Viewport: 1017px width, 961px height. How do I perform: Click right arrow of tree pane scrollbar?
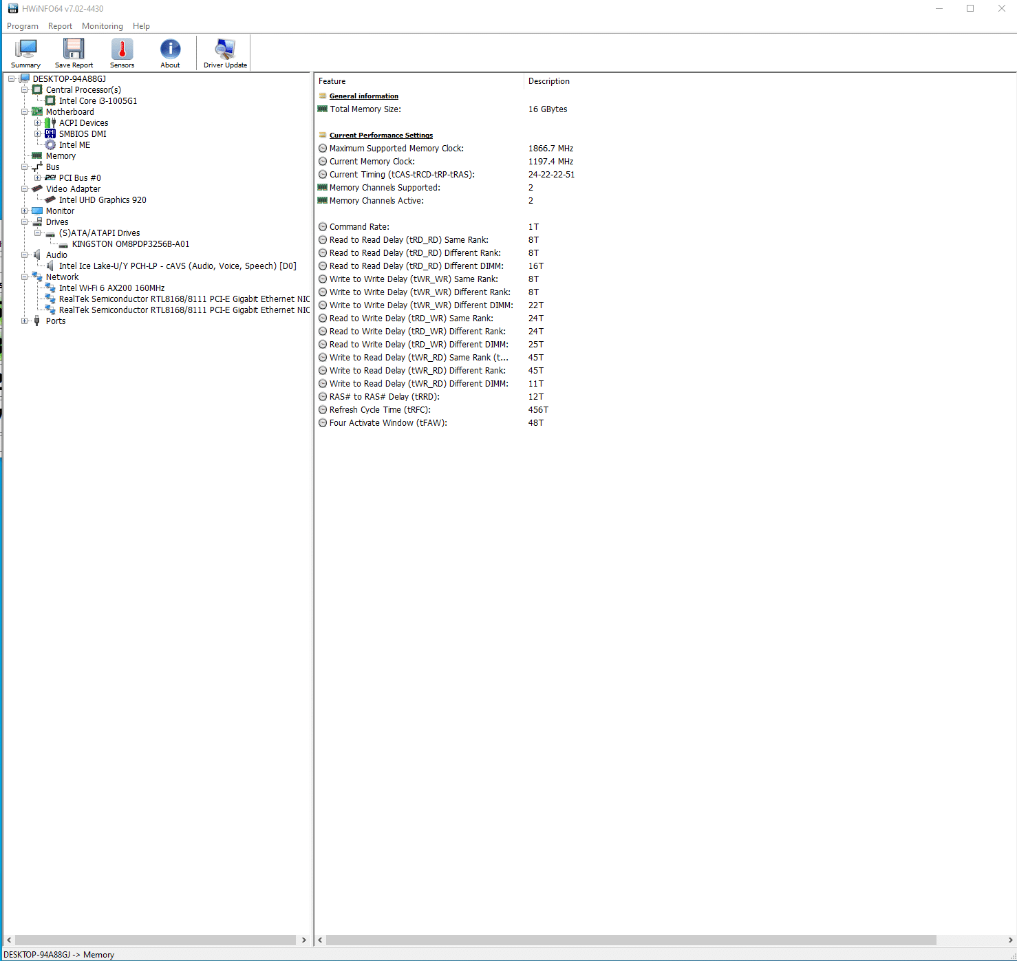pos(304,940)
